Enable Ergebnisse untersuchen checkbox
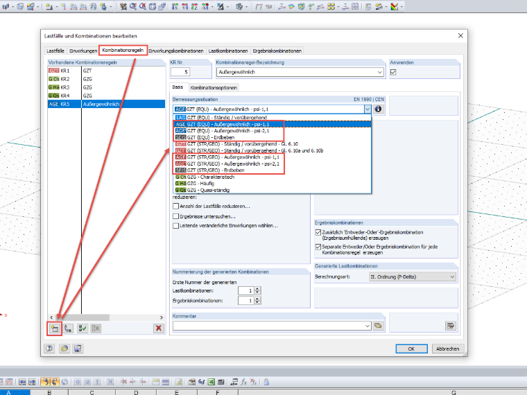 click(x=175, y=216)
